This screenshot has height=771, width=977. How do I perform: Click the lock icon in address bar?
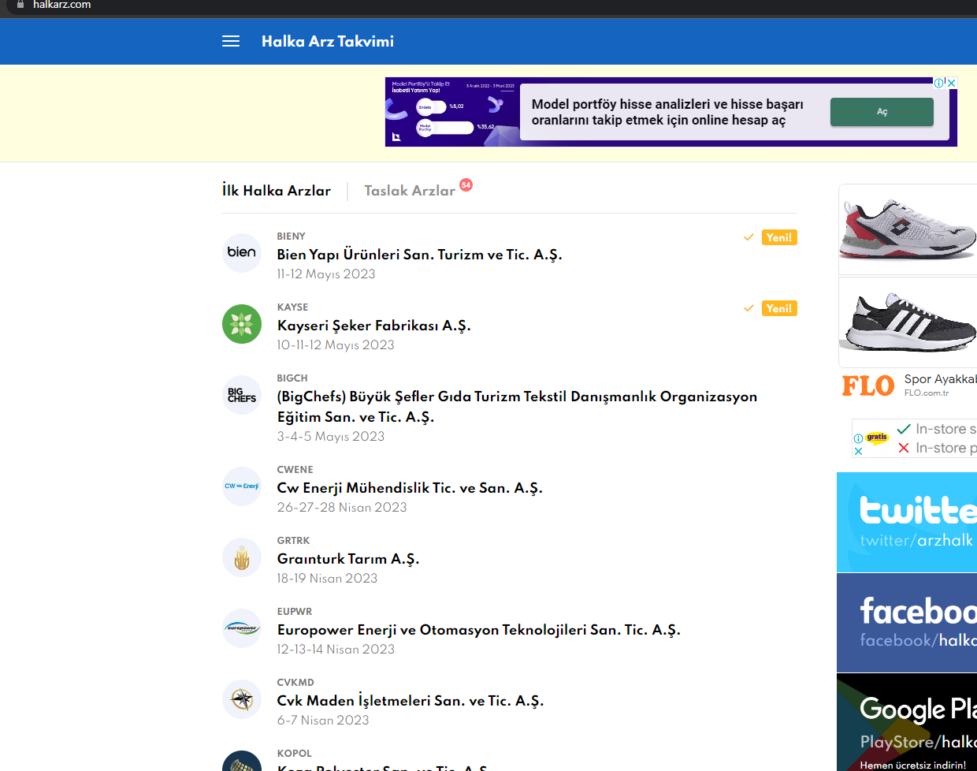click(20, 4)
